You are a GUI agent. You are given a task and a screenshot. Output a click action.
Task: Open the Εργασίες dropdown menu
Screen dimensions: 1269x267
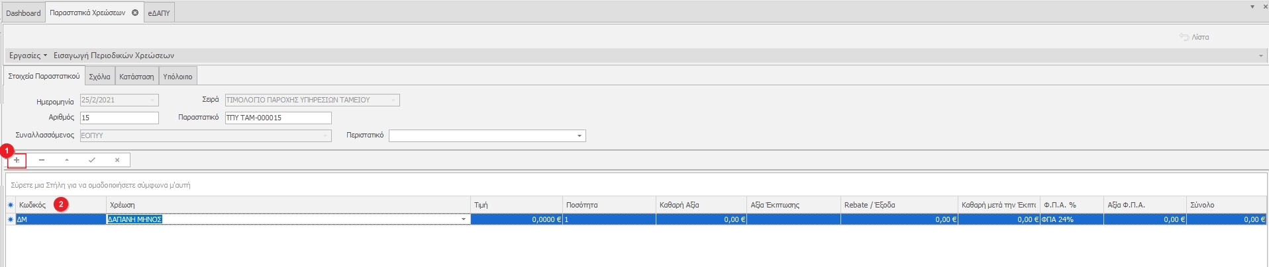[x=28, y=56]
